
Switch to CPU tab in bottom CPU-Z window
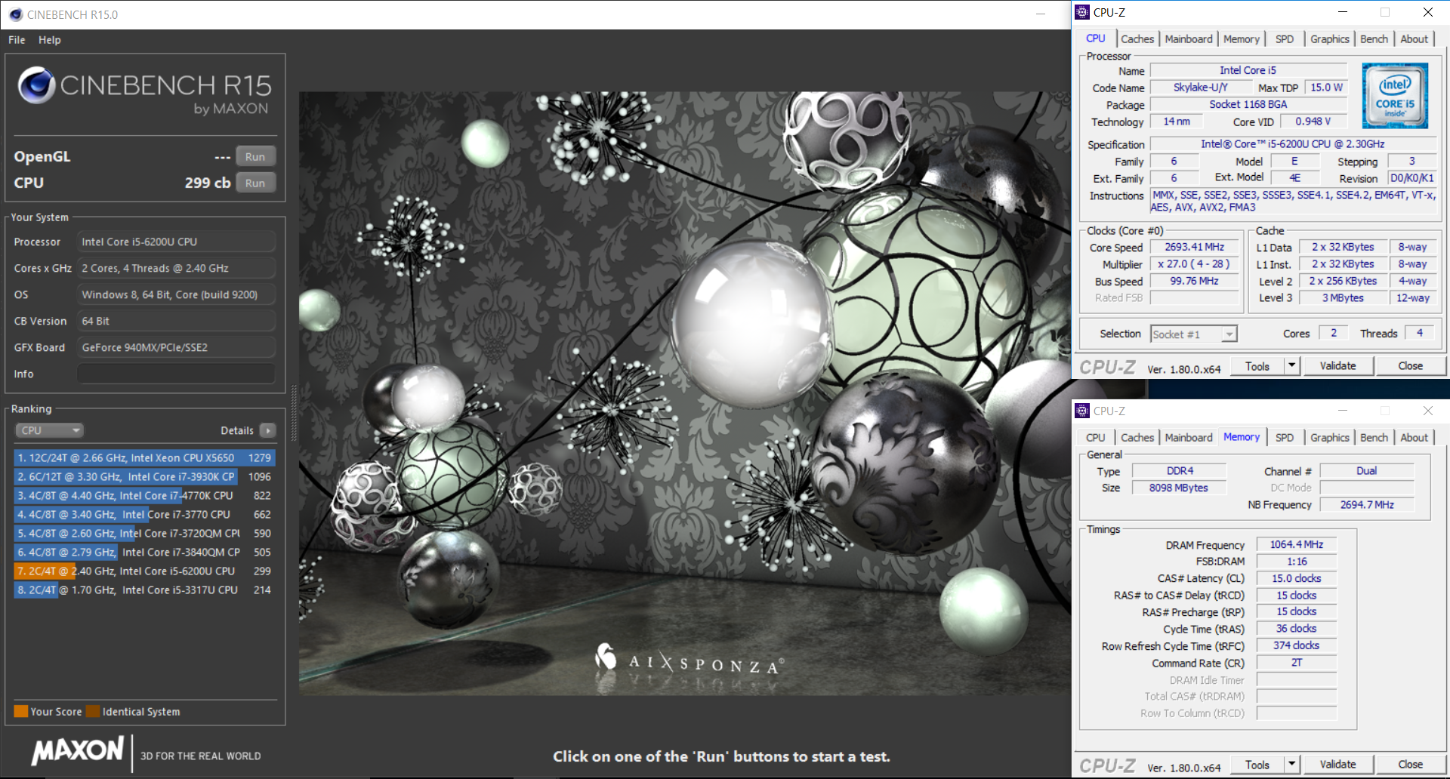(1095, 438)
